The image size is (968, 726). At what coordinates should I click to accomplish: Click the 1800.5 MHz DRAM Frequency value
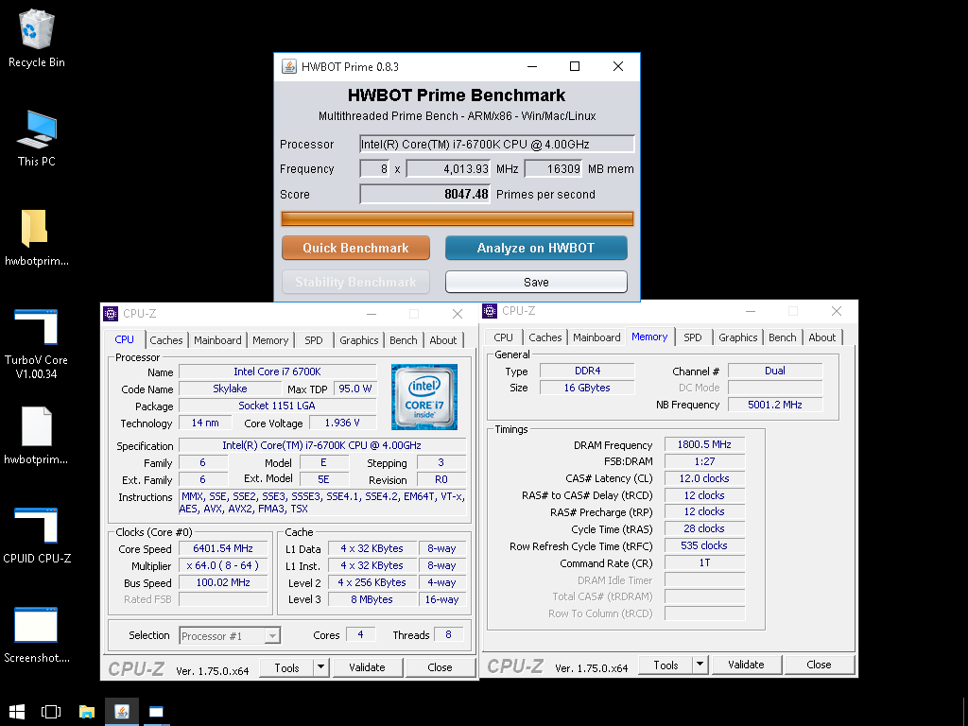click(704, 444)
